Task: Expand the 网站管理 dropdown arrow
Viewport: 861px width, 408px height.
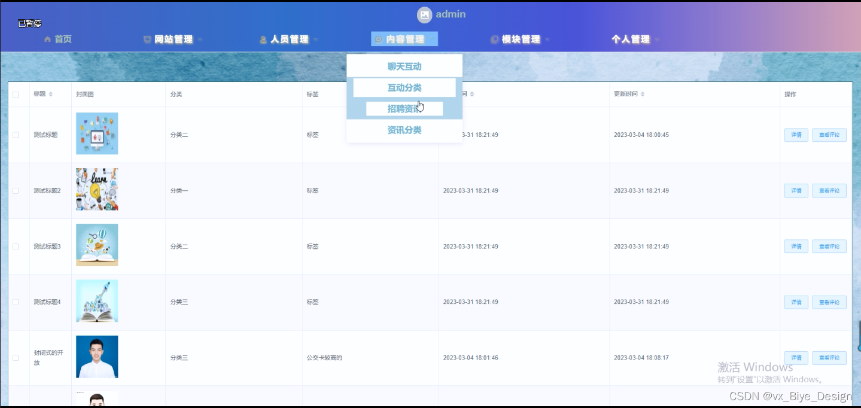Action: tap(200, 39)
